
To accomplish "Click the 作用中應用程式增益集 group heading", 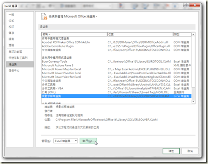I will tap(55, 38).
